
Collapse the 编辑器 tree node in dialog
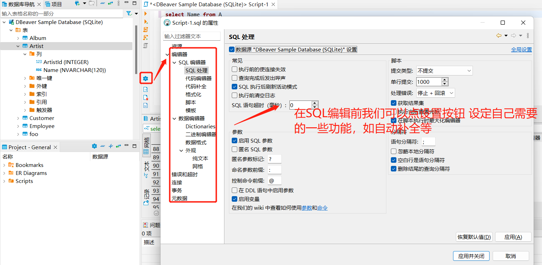click(167, 54)
